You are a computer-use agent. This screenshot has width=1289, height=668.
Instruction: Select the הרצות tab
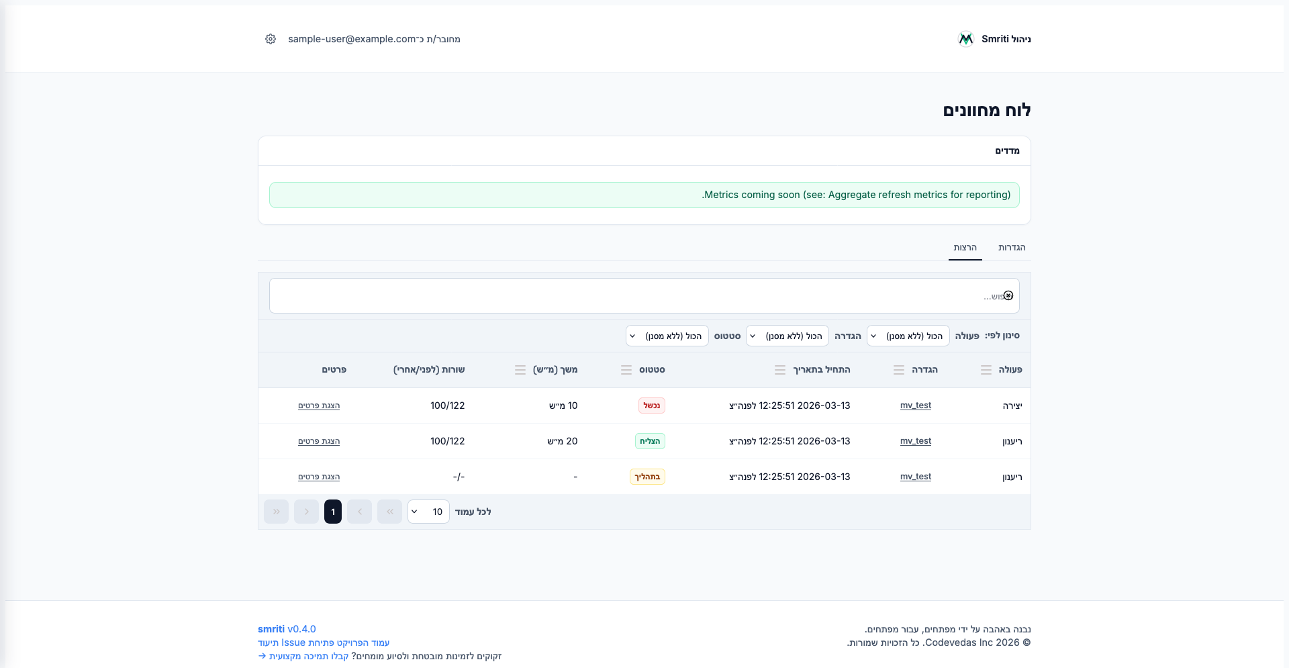click(965, 248)
